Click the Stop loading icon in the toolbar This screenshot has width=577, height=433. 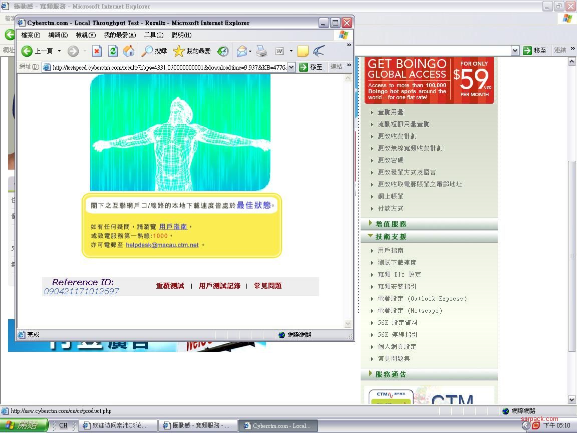[x=97, y=51]
